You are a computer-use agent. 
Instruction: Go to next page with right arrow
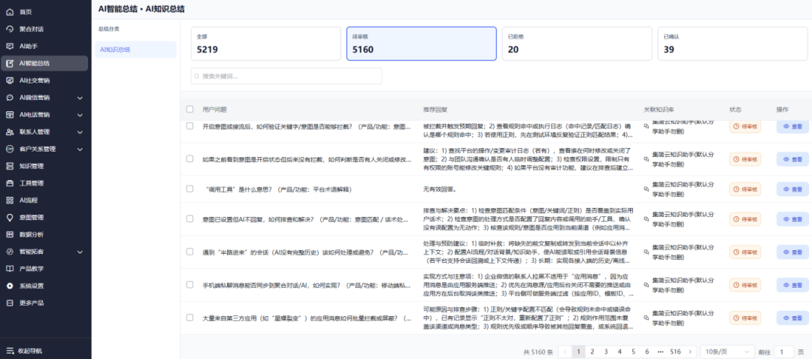689,351
